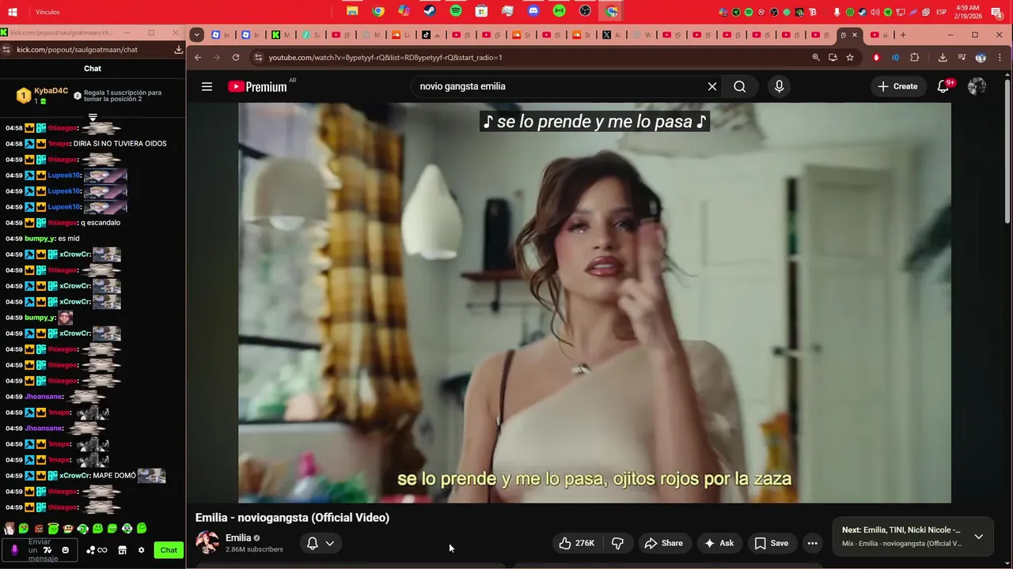Click the YouTube address bar URL
Screen dimensions: 1013x569
[385, 58]
